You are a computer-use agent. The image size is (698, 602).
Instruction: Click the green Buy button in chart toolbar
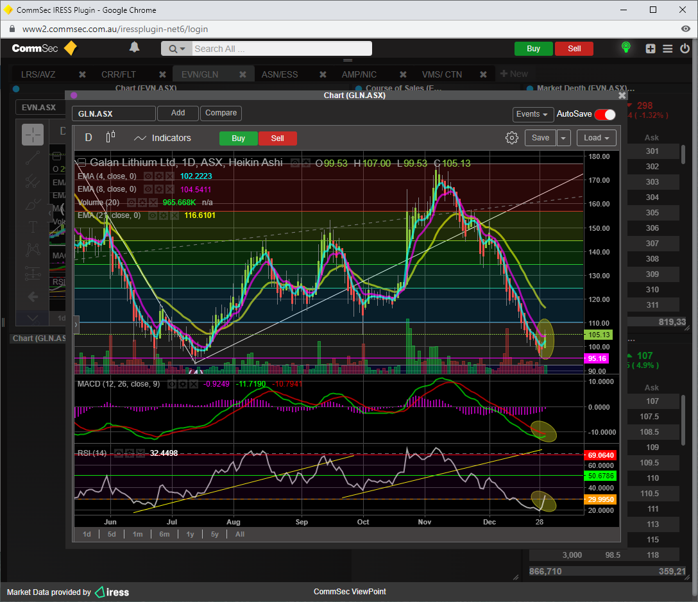238,138
